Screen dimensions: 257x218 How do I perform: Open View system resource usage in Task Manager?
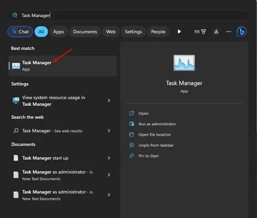(63, 101)
